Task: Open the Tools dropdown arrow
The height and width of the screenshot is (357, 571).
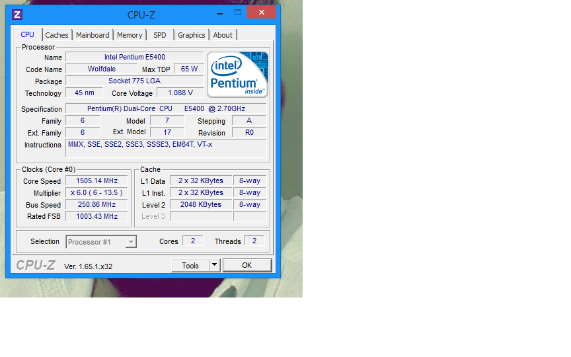Action: (215, 265)
